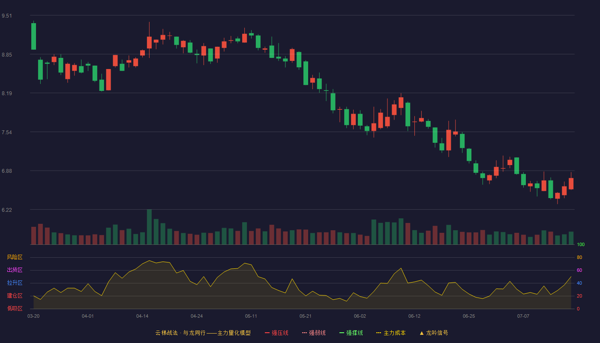Click the 20 indicator scale value
The image size is (600, 343).
coord(579,296)
